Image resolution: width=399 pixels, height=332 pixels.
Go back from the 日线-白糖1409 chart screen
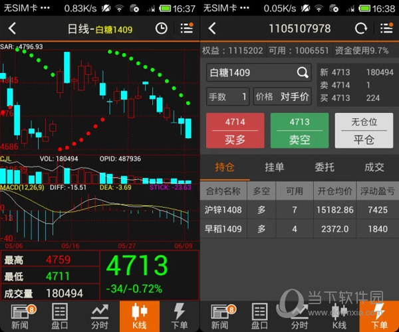pos(12,28)
